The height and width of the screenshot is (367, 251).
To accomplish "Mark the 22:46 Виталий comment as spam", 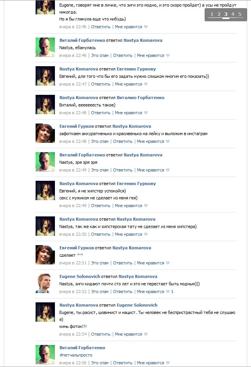I will click(100, 55).
